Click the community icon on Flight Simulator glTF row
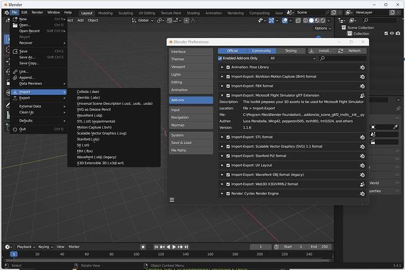This screenshot has height=270, width=405. [362, 95]
